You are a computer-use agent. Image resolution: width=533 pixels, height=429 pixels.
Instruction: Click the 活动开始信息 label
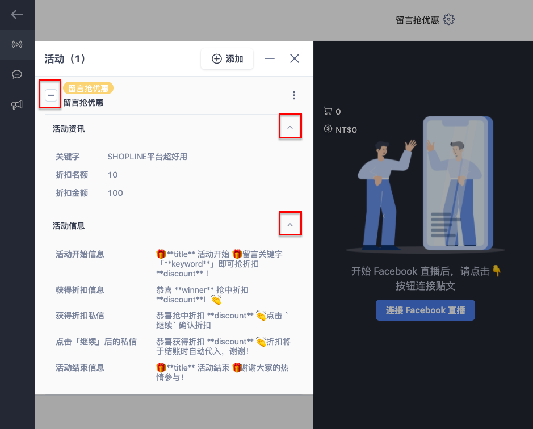click(80, 254)
